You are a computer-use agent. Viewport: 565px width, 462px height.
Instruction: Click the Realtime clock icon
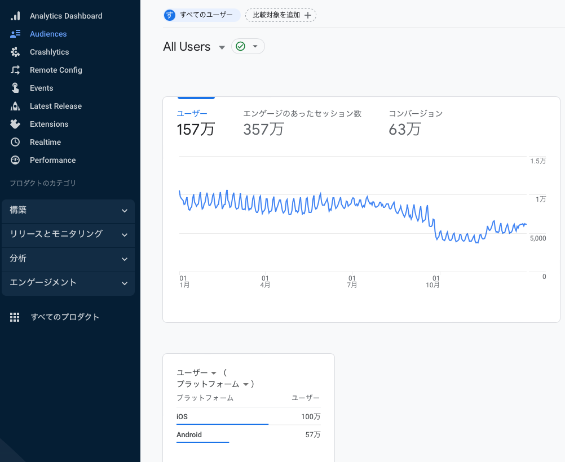coord(15,142)
